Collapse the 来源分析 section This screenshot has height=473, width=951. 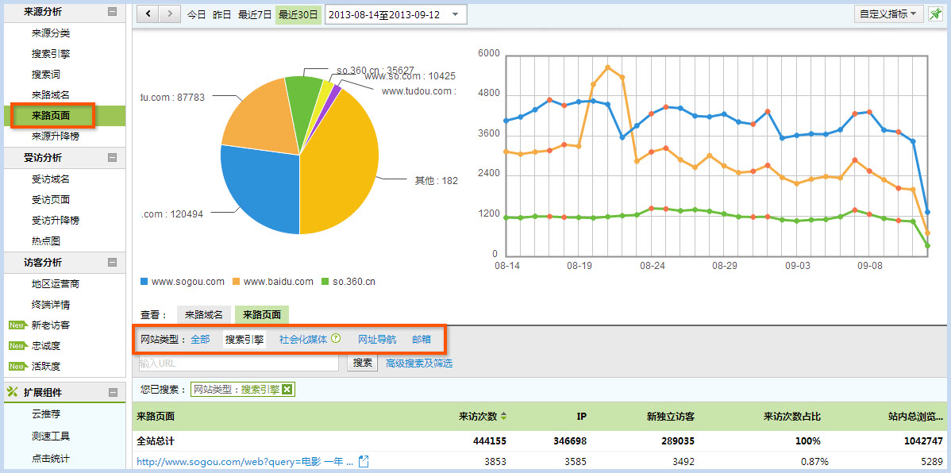[x=112, y=12]
